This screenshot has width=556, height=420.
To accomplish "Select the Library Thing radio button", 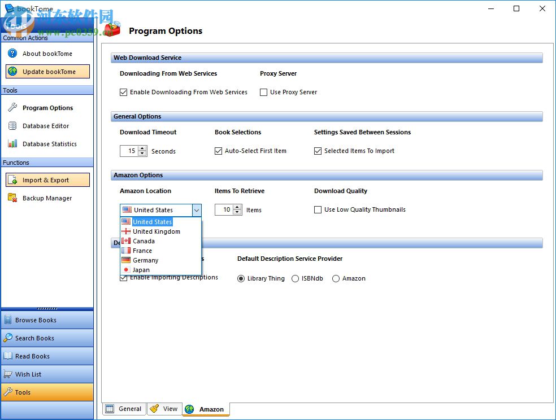I will [241, 279].
